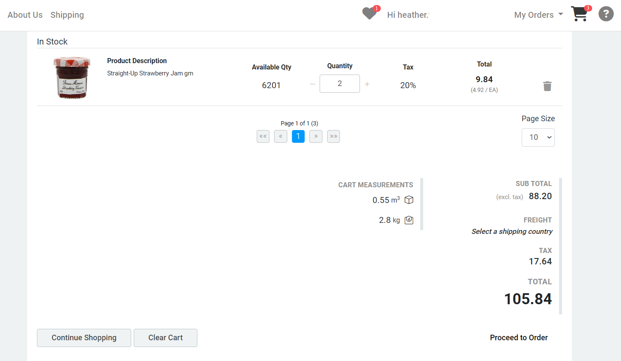Click the Continue Shopping button
This screenshot has width=621, height=361.
coord(84,338)
